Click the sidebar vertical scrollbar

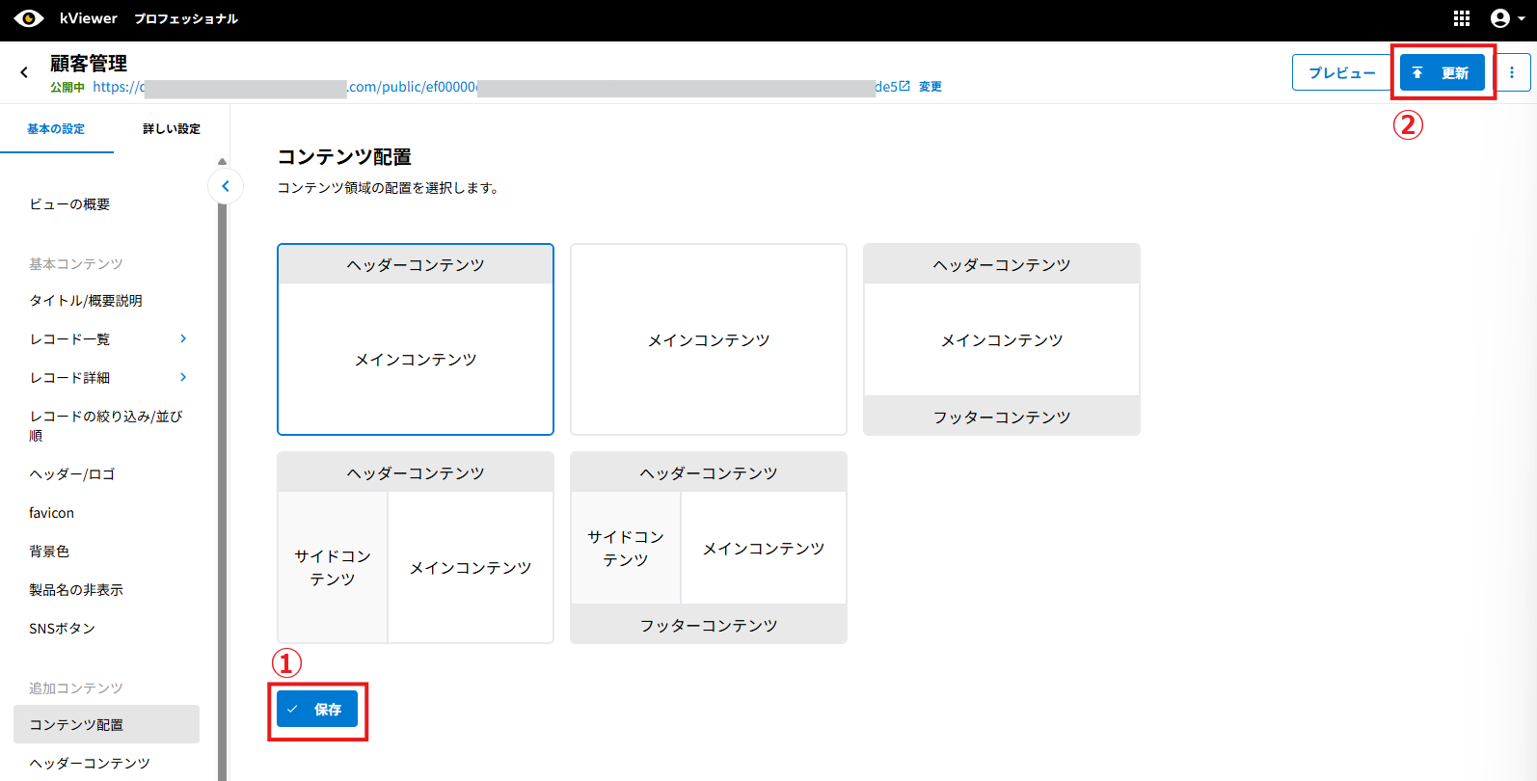(x=222, y=482)
